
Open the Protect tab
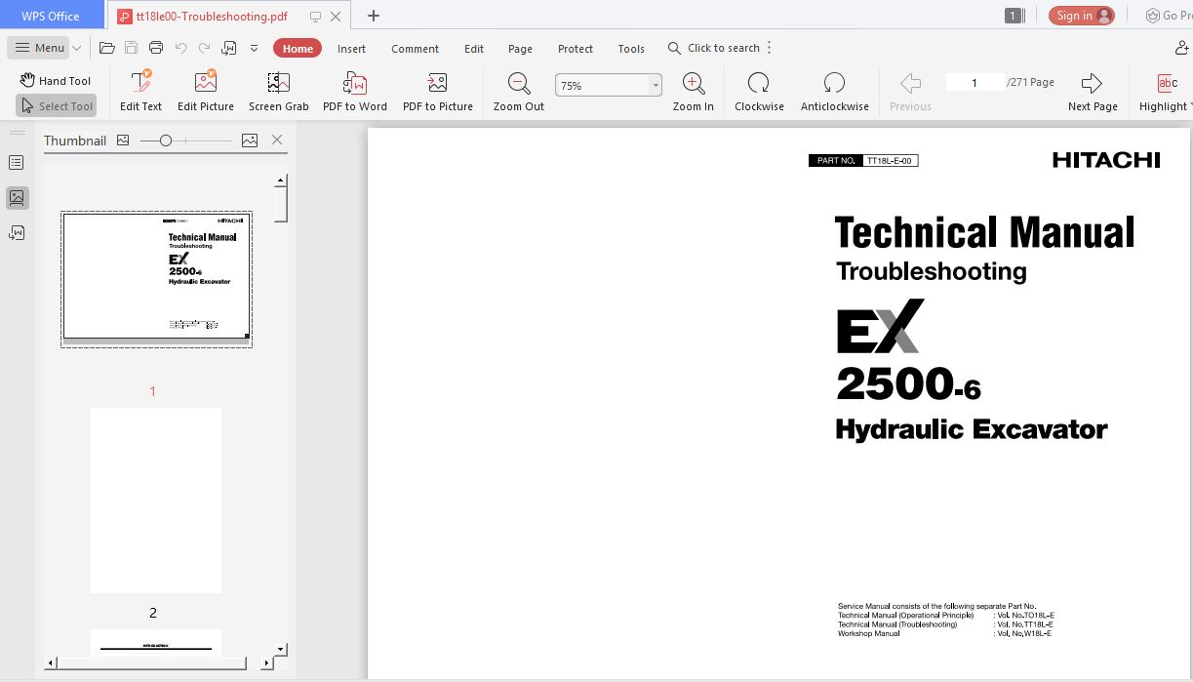pos(576,49)
